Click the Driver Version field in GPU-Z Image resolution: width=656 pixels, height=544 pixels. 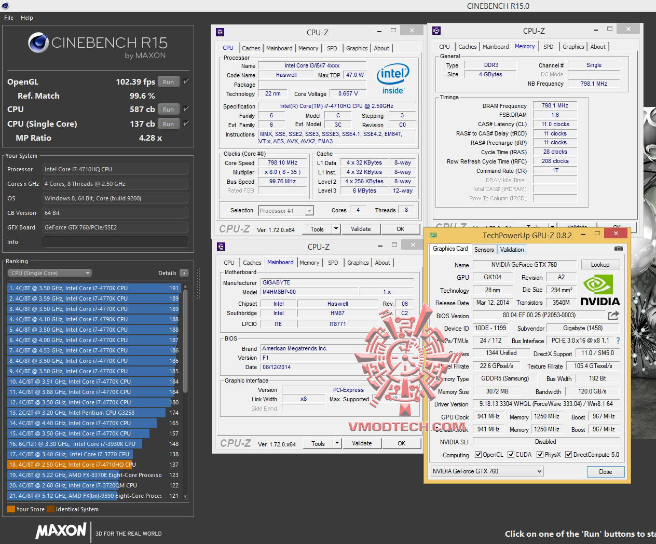point(546,404)
